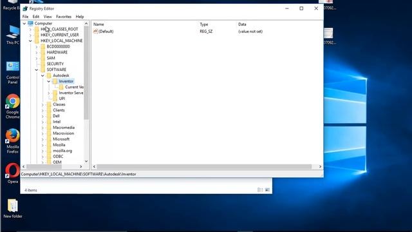The height and width of the screenshot is (232, 412).
Task: Select the Microsoft key label
Action: pyautogui.click(x=61, y=139)
